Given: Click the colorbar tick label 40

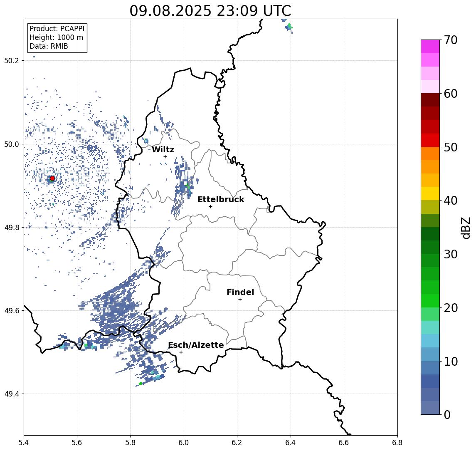Looking at the screenshot, I should [x=451, y=201].
